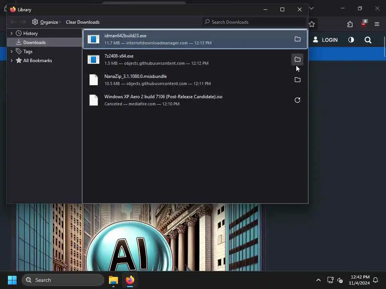Screen dimensions: 386x289
Task: Open the Organize menu in Library
Action: pyautogui.click(x=46, y=22)
